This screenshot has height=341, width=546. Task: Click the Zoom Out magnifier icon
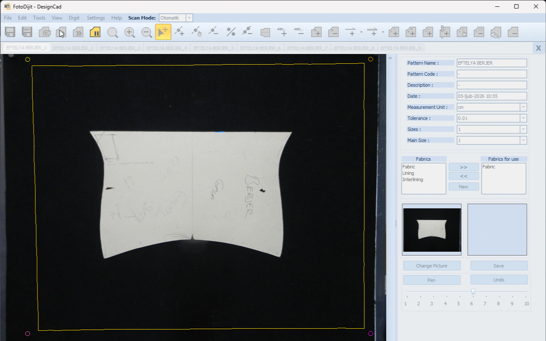click(x=146, y=32)
